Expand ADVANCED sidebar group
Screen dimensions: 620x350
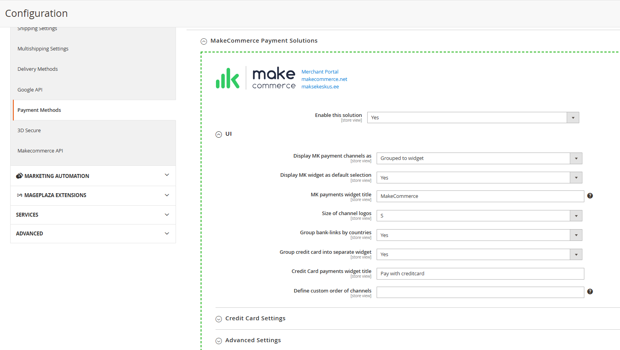pyautogui.click(x=93, y=233)
